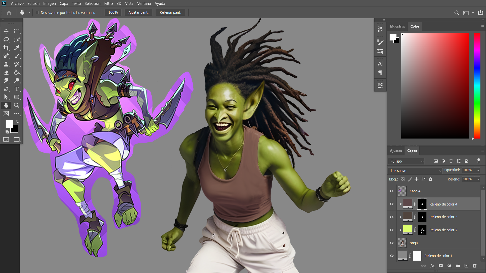Screen dimensions: 486x273
Task: Open the Opacidad slider dropdown arrow
Action: (478, 170)
